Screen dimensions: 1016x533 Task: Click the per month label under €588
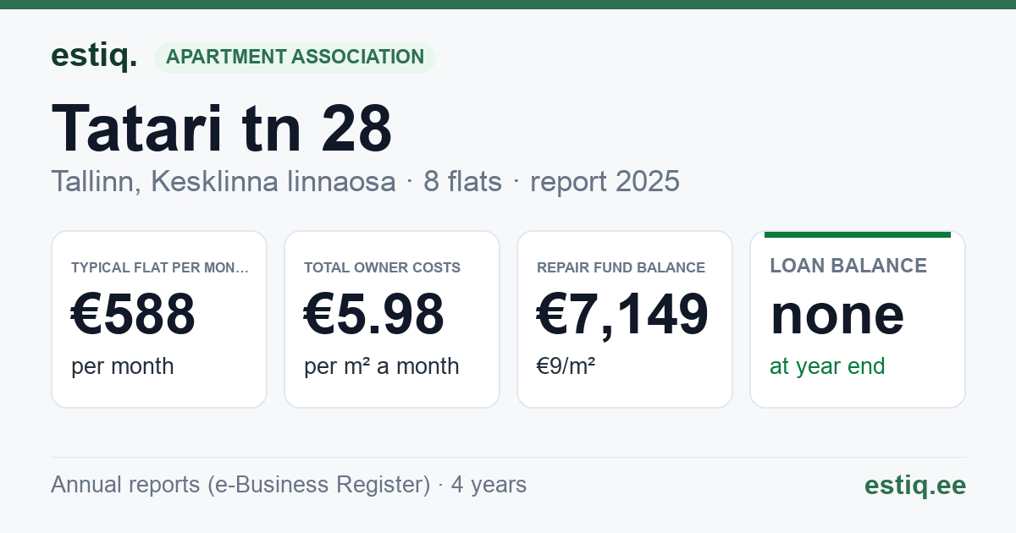(x=123, y=366)
